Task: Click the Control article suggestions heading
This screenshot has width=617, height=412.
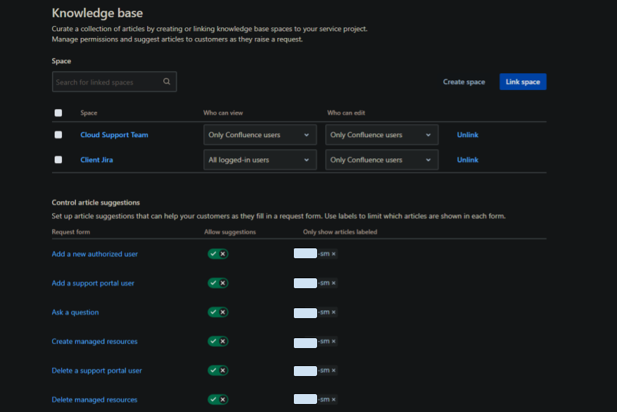Action: point(96,202)
